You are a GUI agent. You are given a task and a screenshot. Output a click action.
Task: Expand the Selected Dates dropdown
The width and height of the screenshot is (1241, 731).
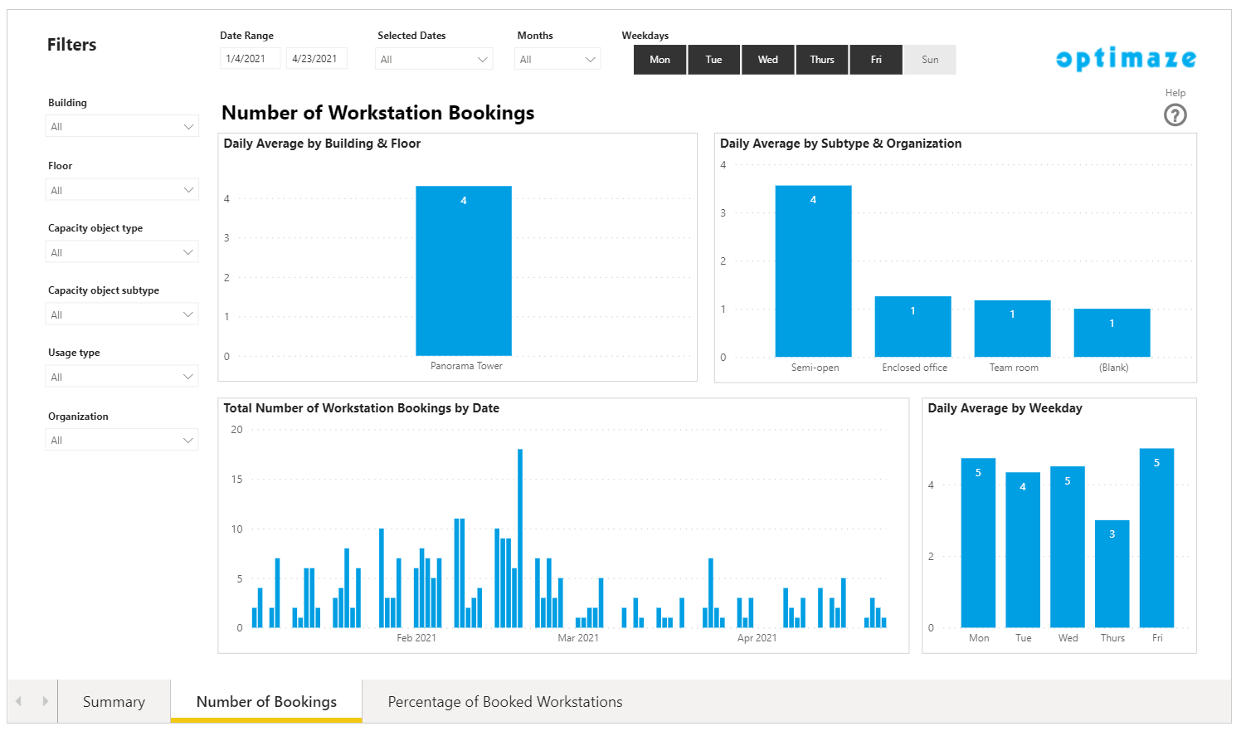(433, 60)
